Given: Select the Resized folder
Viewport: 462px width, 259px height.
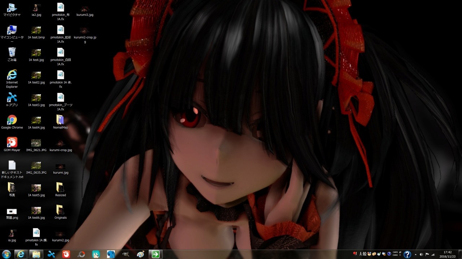Looking at the screenshot, I should (60, 190).
